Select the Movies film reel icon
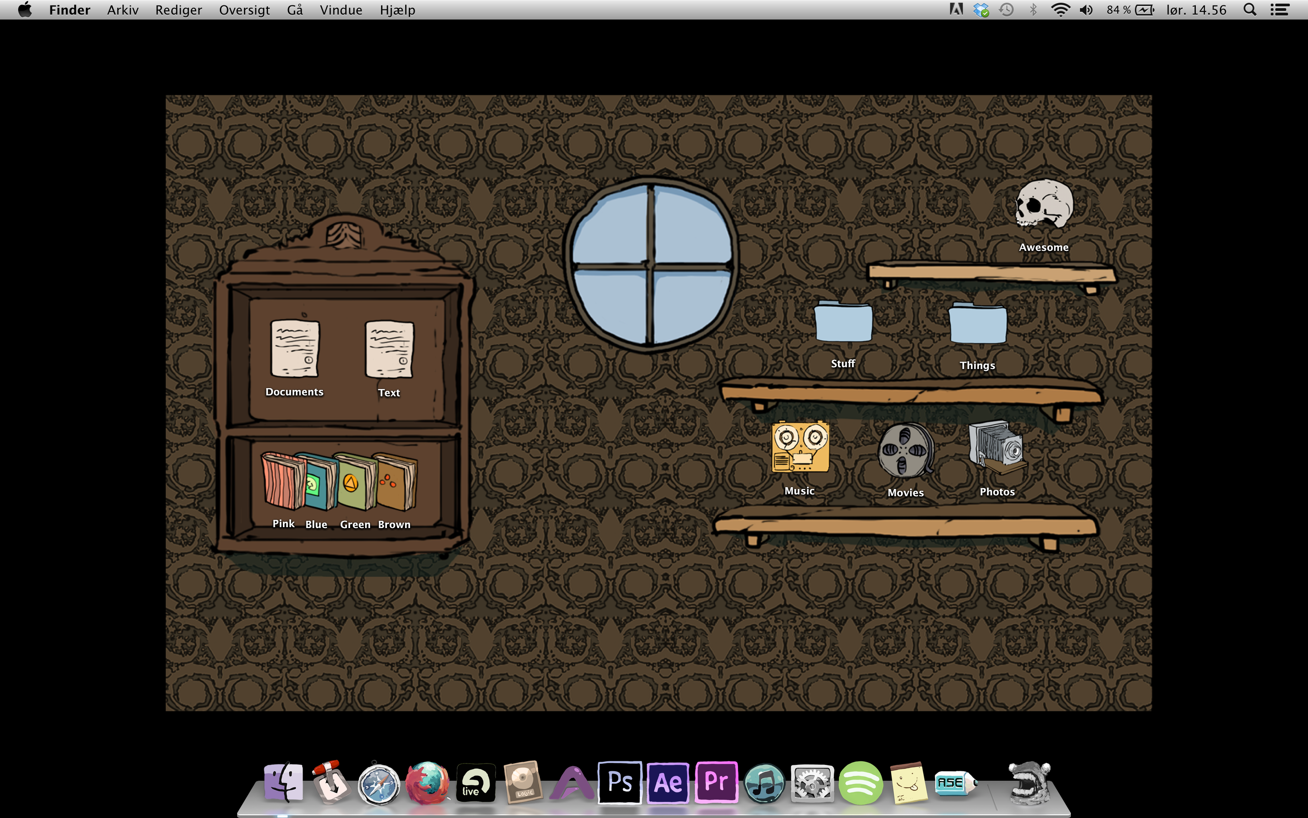The image size is (1308, 818). [x=905, y=450]
